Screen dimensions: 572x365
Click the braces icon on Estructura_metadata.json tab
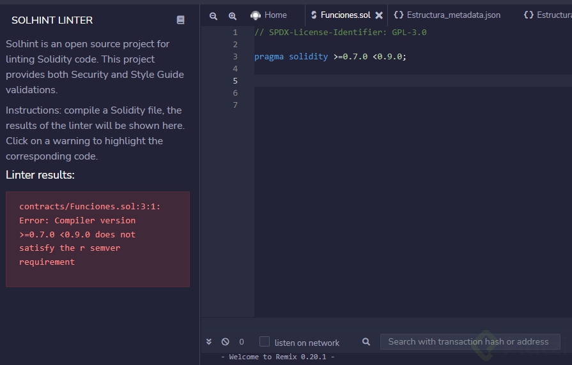399,15
